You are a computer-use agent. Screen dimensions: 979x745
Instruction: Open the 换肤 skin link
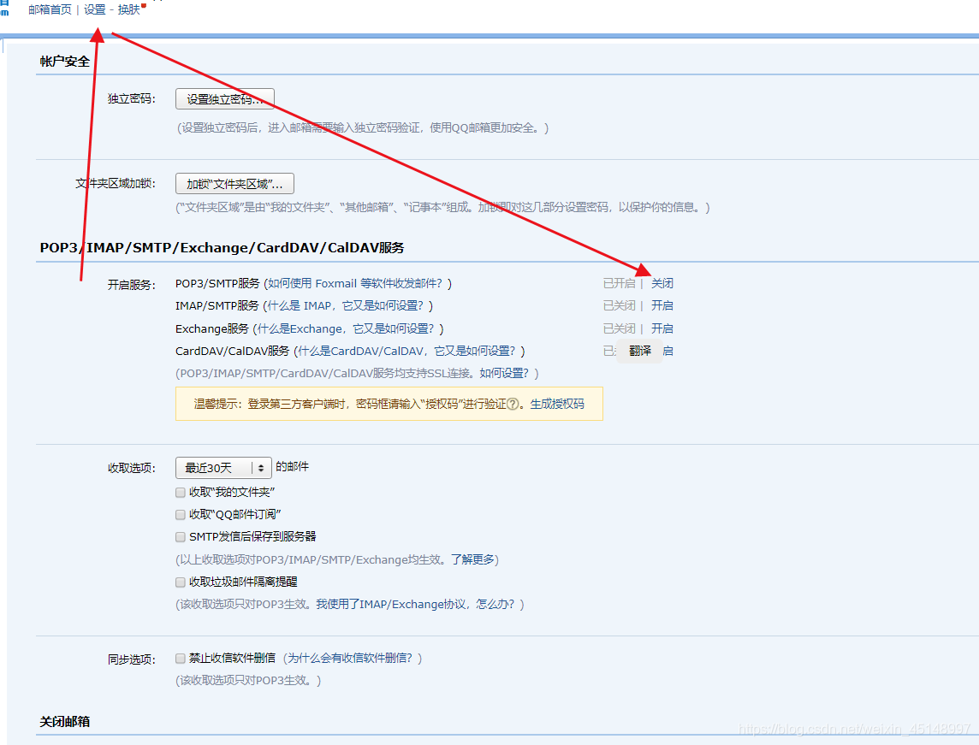click(x=128, y=10)
